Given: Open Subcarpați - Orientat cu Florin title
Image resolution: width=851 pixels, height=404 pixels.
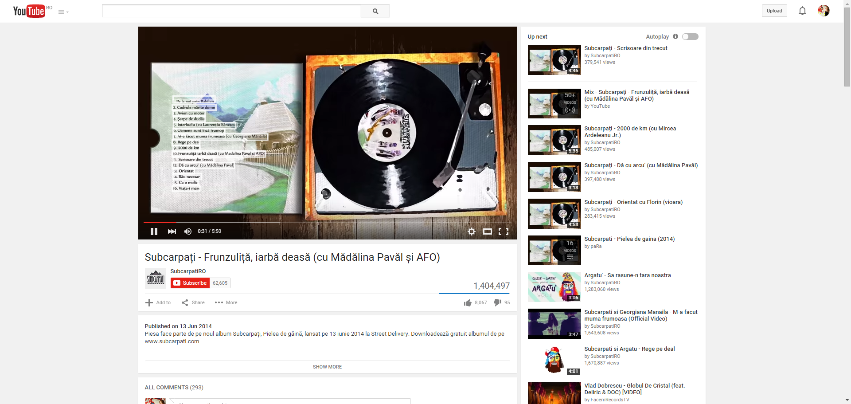Looking at the screenshot, I should [633, 202].
